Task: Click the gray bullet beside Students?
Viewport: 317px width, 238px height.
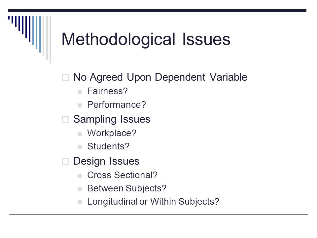Action: click(80, 147)
